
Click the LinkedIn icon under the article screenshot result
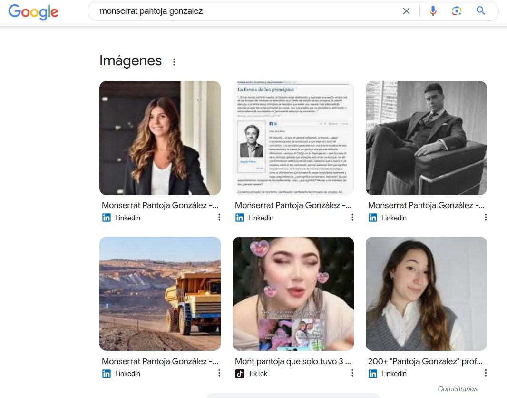coord(240,218)
